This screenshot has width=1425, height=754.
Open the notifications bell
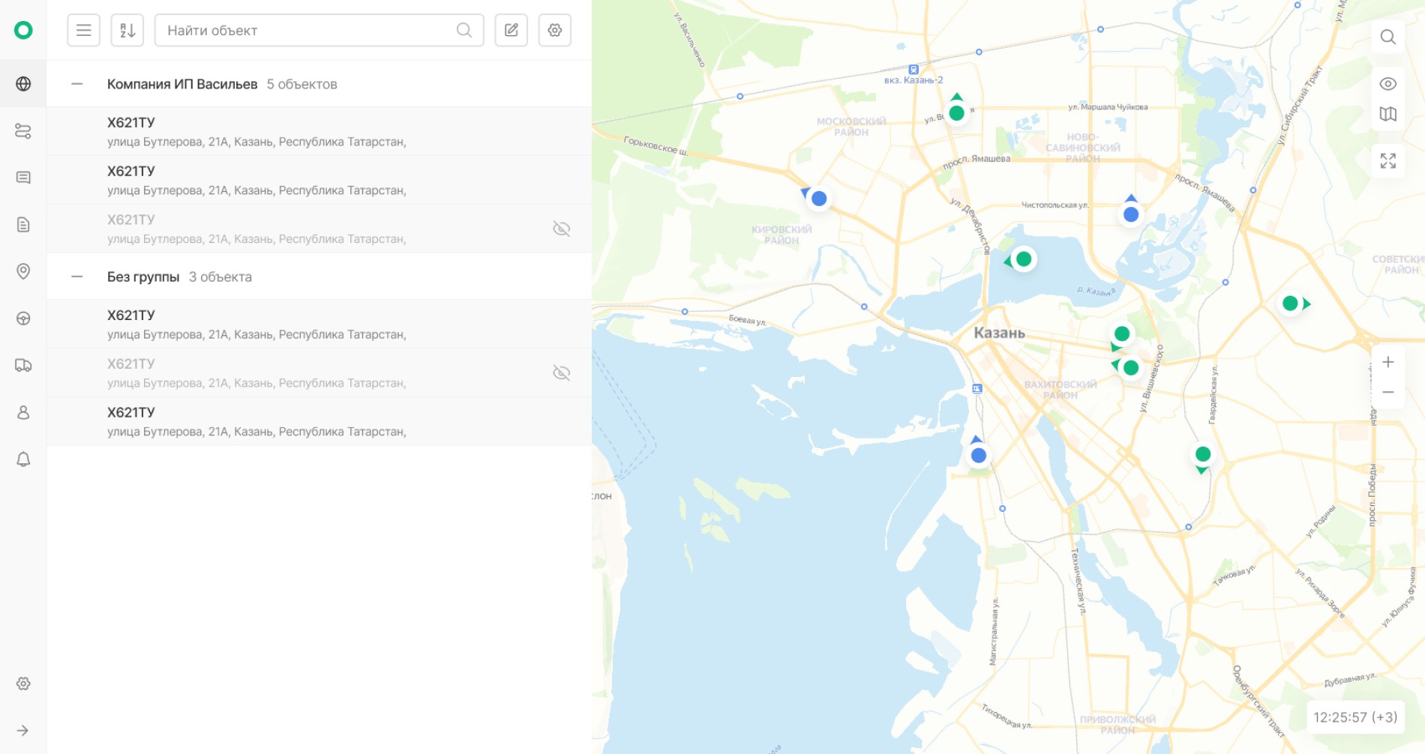coord(23,459)
